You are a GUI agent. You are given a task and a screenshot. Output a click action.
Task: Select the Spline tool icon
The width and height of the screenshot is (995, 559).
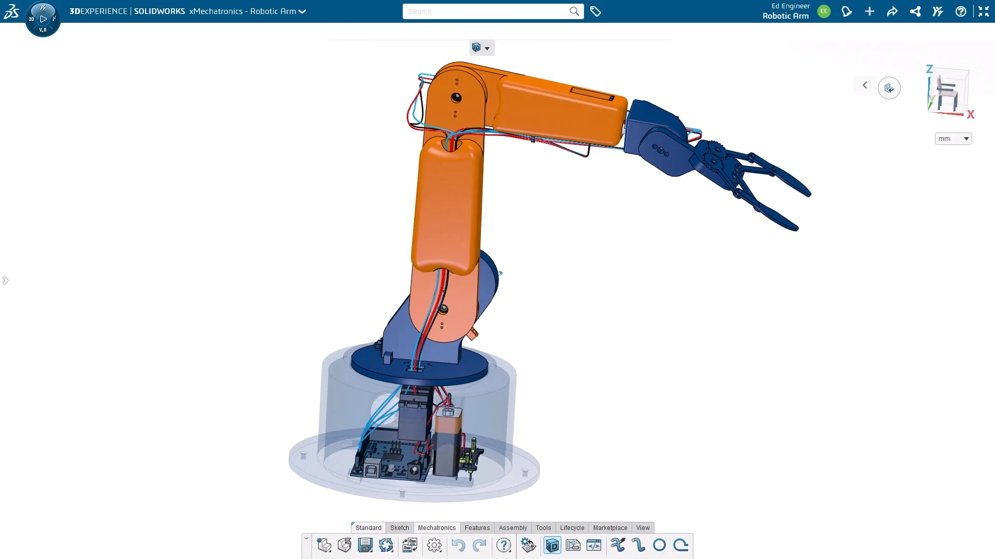(638, 545)
